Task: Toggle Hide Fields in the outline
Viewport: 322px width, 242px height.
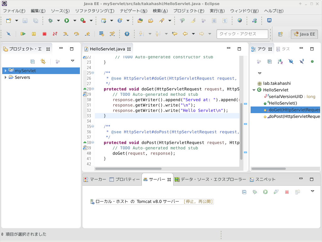Action: click(291, 61)
